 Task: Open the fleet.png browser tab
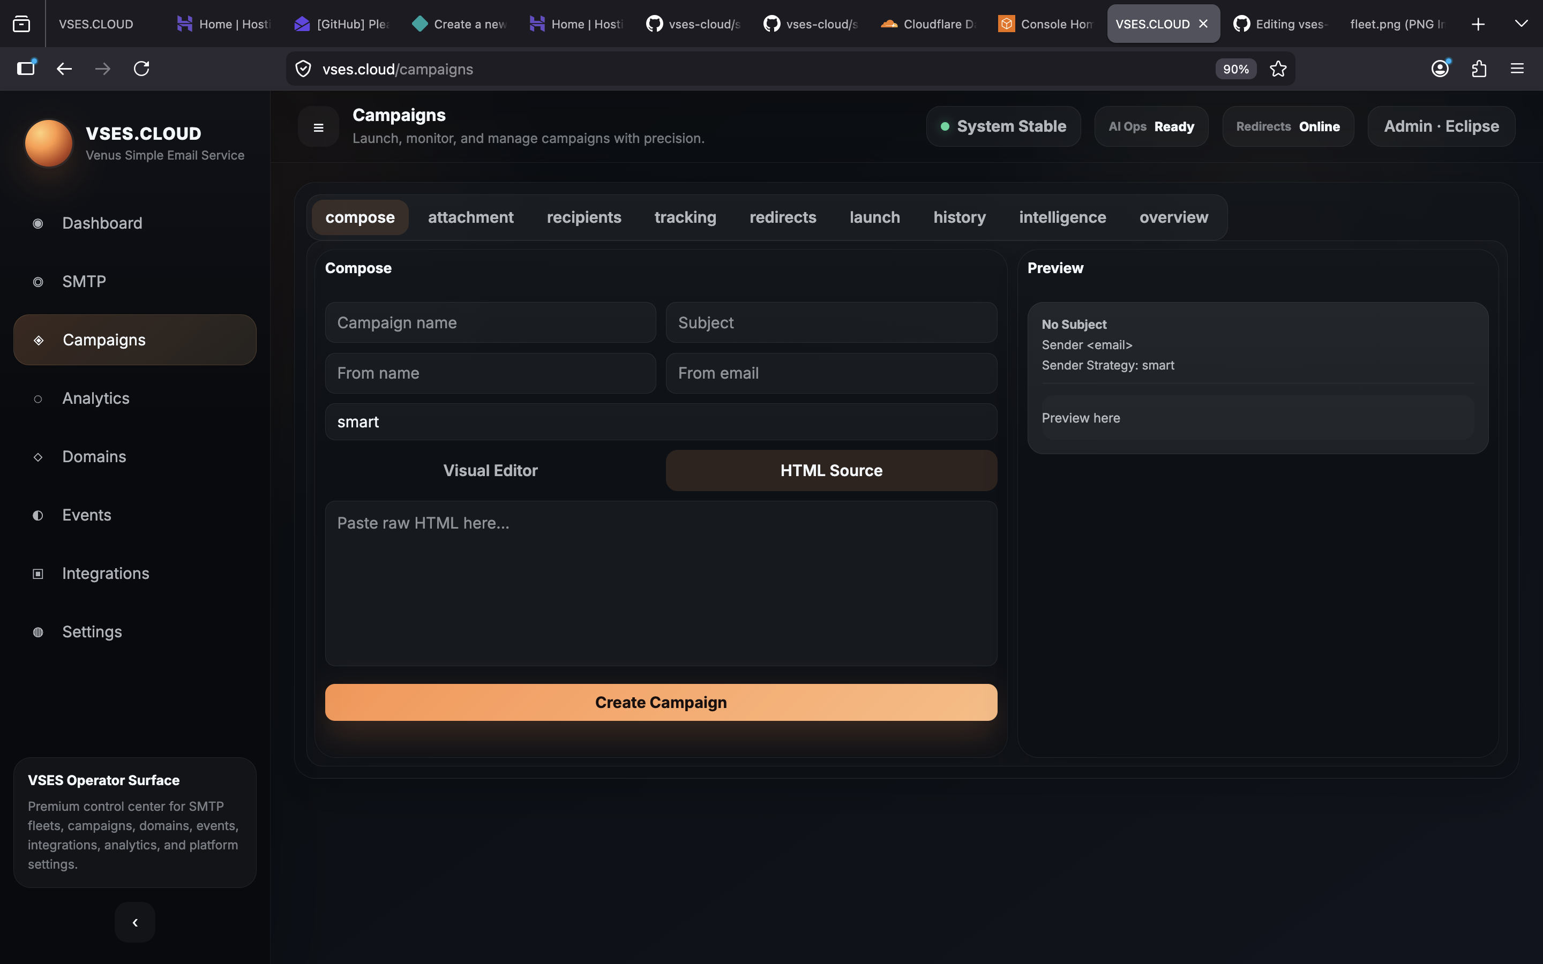(1398, 24)
